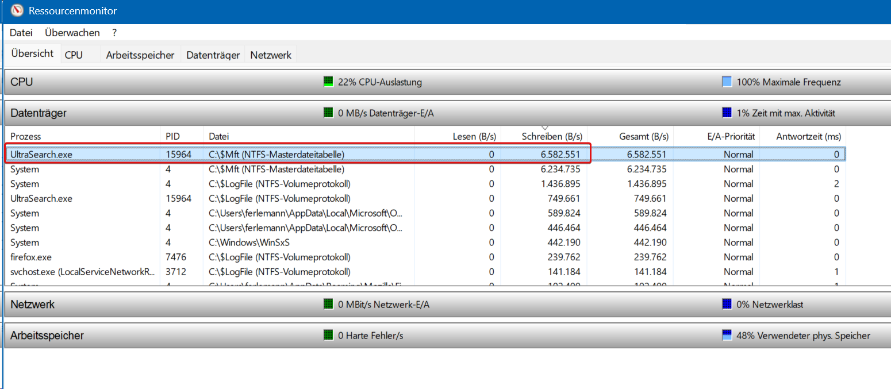Screen dimensions: 891x389
Task: Click the 141.184 value in Schreiben column
Action: click(563, 272)
